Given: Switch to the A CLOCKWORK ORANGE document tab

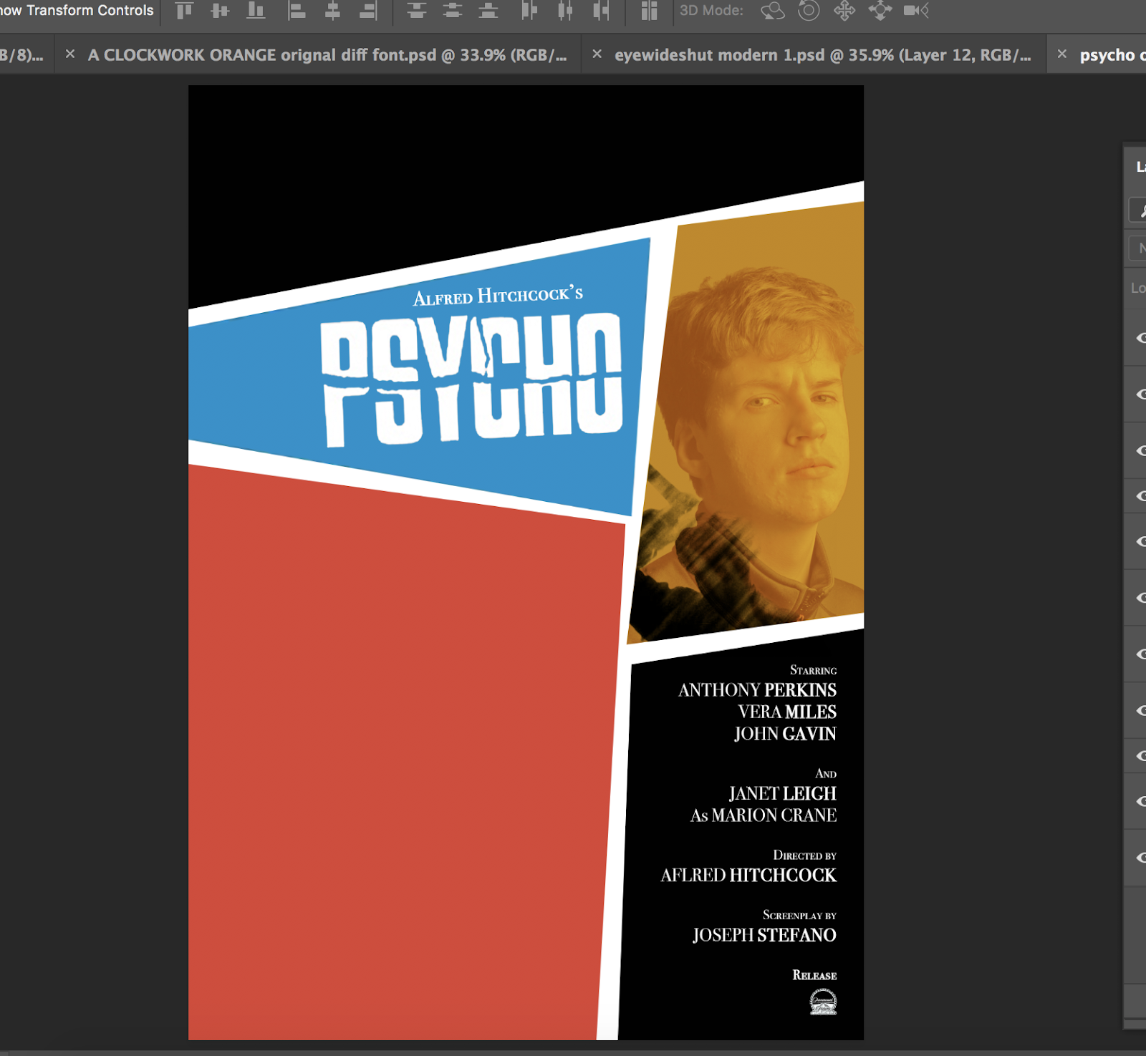Looking at the screenshot, I should click(x=327, y=55).
